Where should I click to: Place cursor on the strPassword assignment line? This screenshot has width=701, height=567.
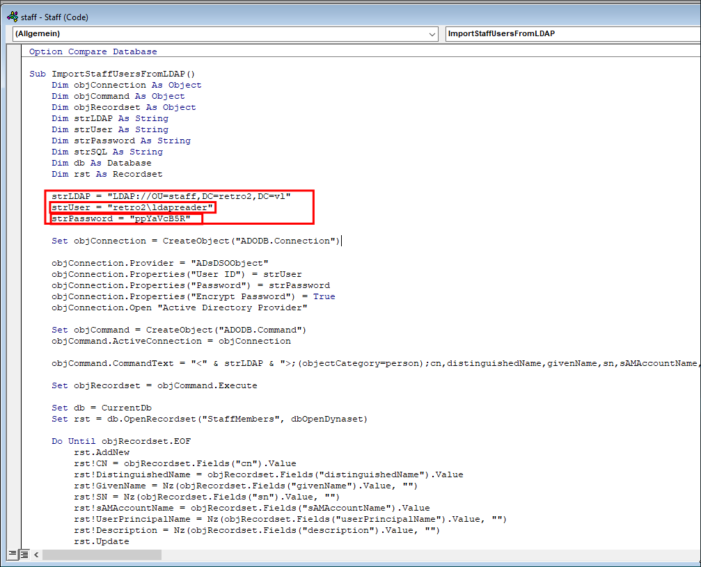[121, 218]
